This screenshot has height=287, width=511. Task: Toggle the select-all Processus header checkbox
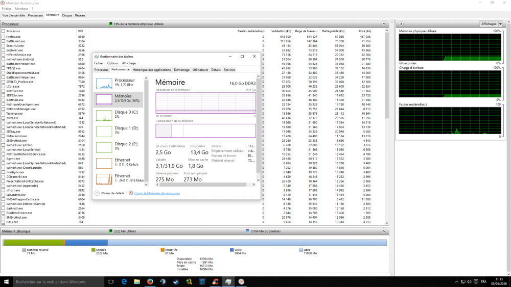[x=4, y=31]
